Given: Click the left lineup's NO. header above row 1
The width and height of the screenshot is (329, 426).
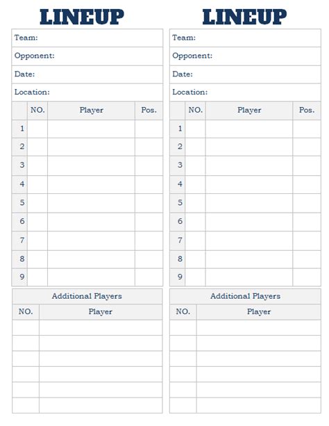Looking at the screenshot, I should (x=37, y=110).
